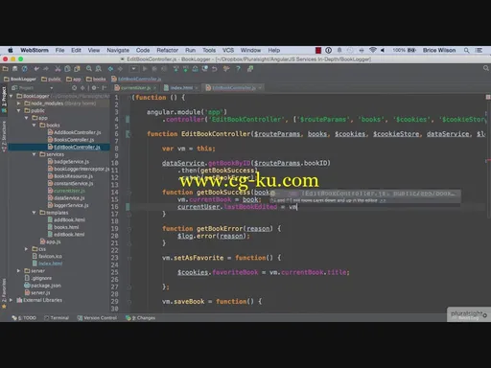Viewport: 491px width, 368px height.
Task: Click the VCS Update Project icon
Action: coord(175,69)
